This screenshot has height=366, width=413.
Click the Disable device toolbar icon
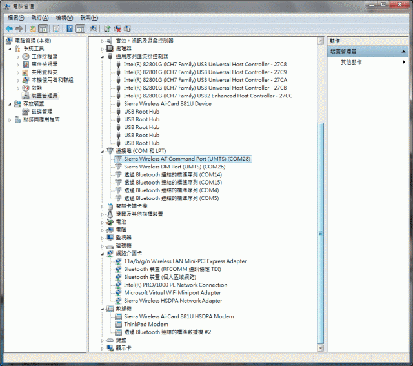tap(128, 28)
